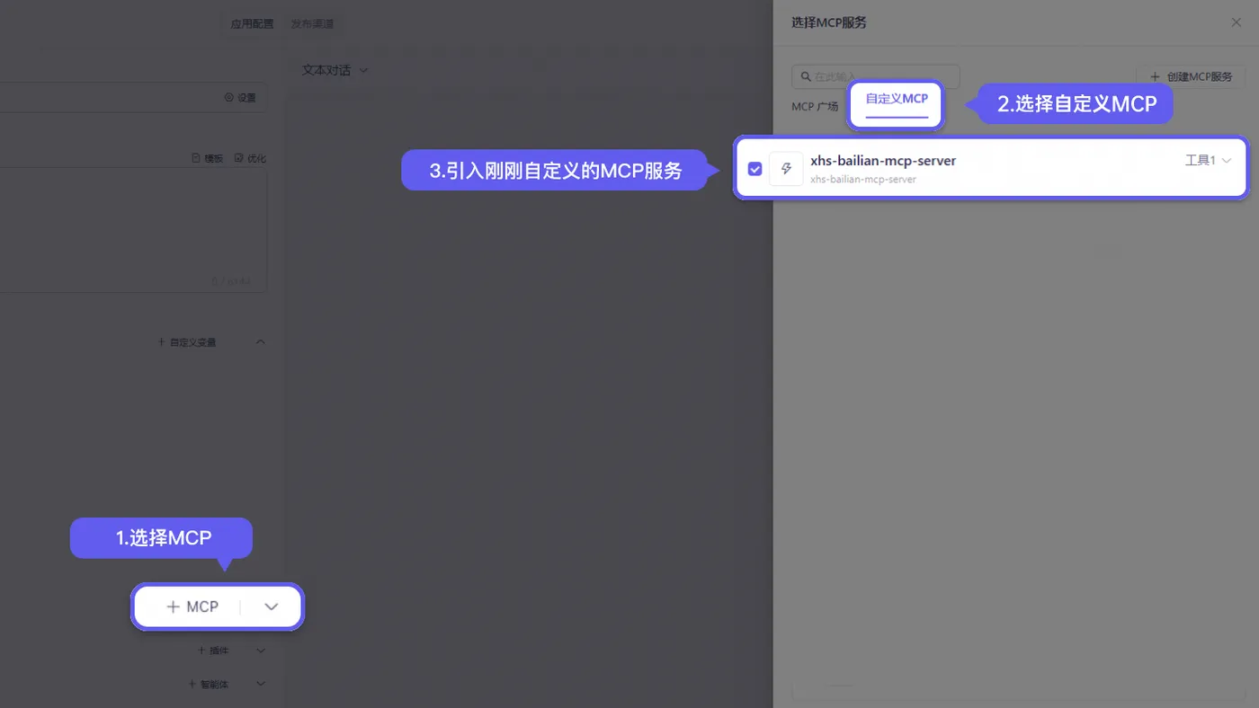
Task: Collapse the 自定义变量 section chevron
Action: click(261, 341)
